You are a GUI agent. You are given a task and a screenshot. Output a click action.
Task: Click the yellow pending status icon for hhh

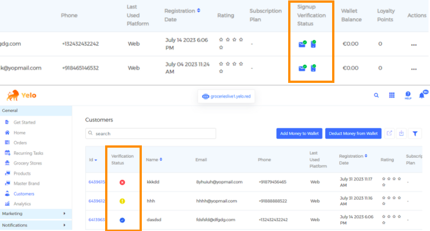coord(122,201)
